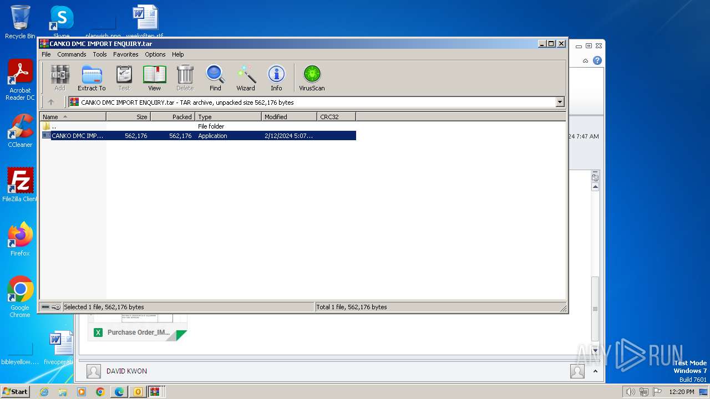The width and height of the screenshot is (710, 399).
Task: Open the Purchase Order_IM... Excel attachment
Action: tap(138, 332)
